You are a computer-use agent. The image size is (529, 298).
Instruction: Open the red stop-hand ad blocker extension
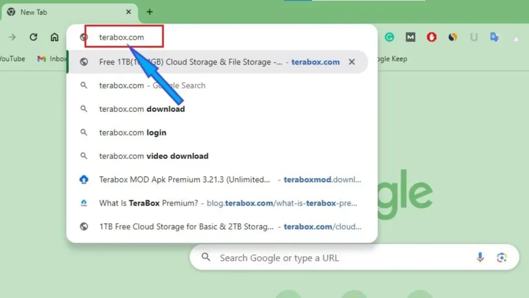click(x=431, y=37)
